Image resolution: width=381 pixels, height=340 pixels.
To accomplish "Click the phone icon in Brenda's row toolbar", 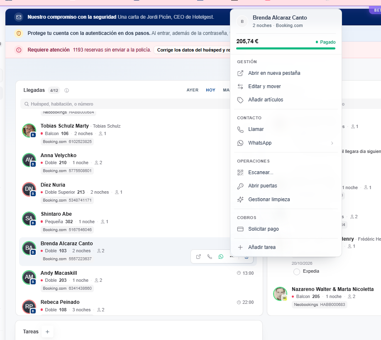I will click(210, 256).
